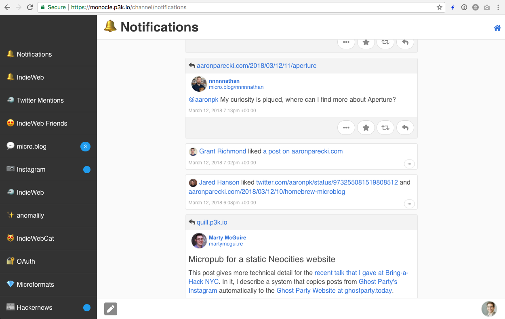Favorite nnnnnathan's post with star
Viewport: 505px width, 319px height.
(366, 128)
